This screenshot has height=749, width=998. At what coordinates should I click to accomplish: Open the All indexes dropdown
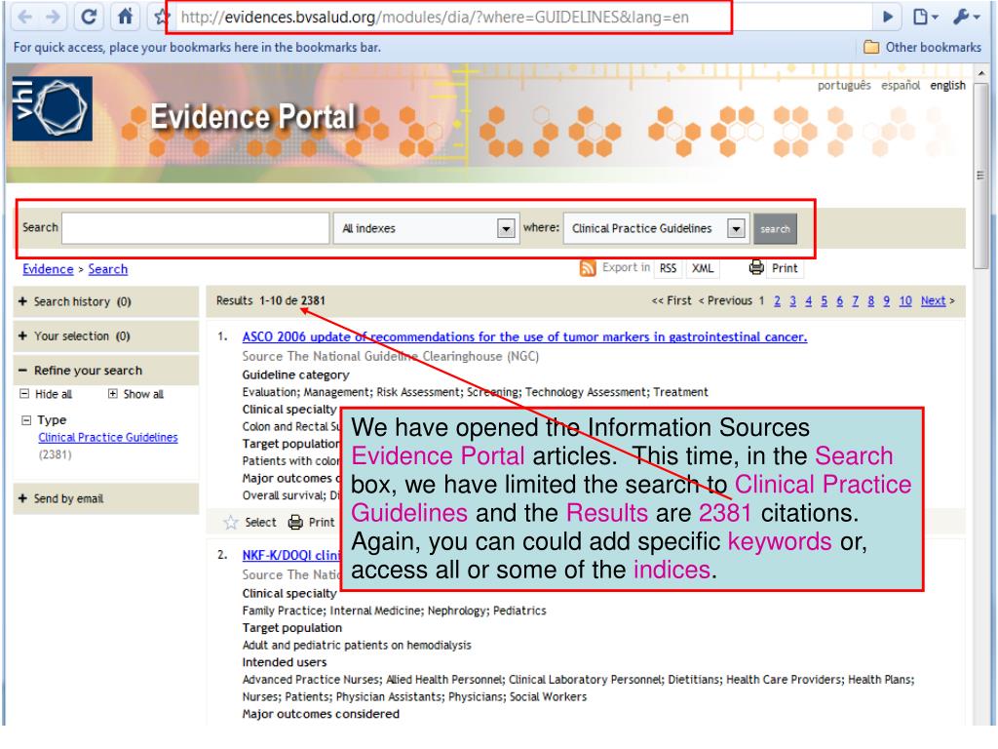(425, 228)
